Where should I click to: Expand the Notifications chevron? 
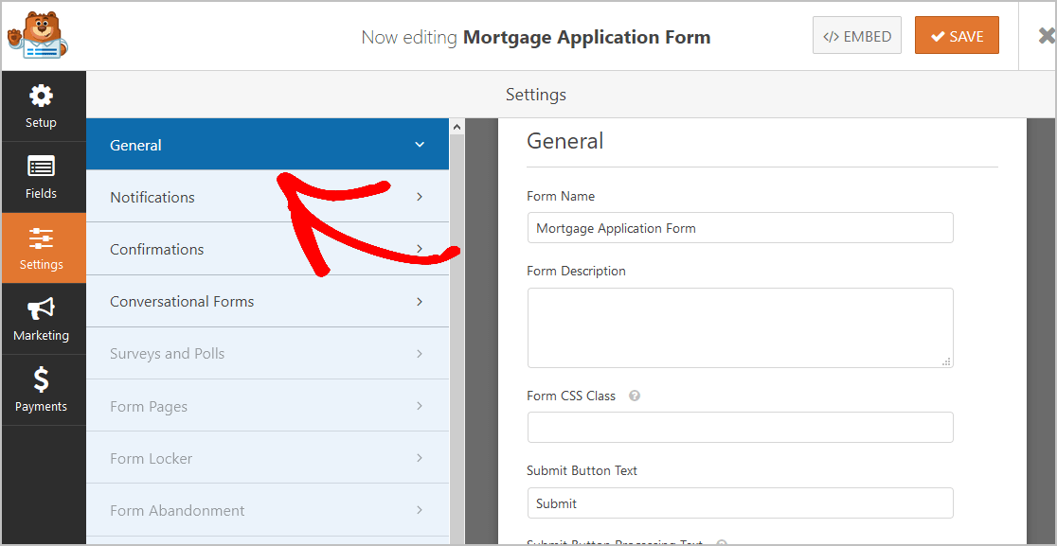pyautogui.click(x=420, y=197)
